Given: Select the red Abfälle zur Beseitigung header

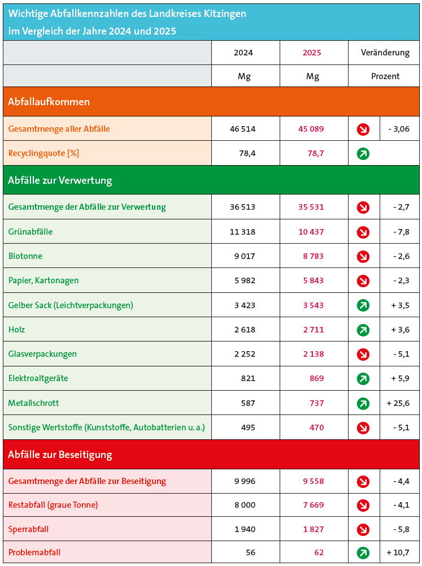Looking at the screenshot, I should coord(211,454).
